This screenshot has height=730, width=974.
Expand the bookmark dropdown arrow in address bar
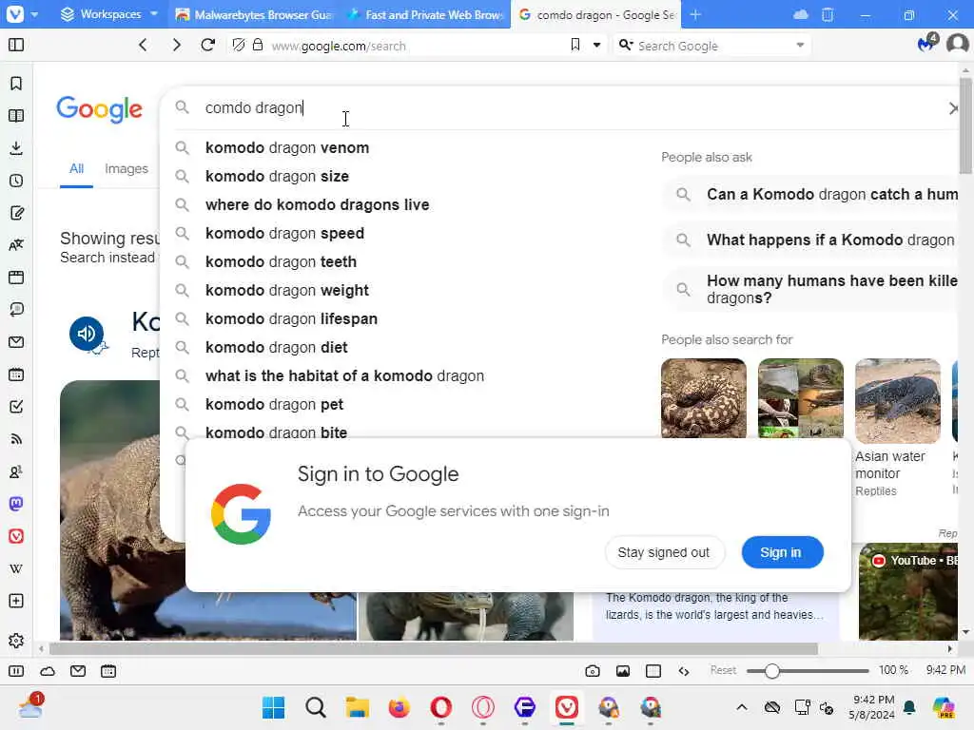[597, 45]
